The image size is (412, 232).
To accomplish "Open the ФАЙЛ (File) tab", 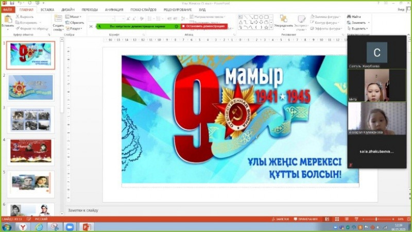I will (8, 9).
